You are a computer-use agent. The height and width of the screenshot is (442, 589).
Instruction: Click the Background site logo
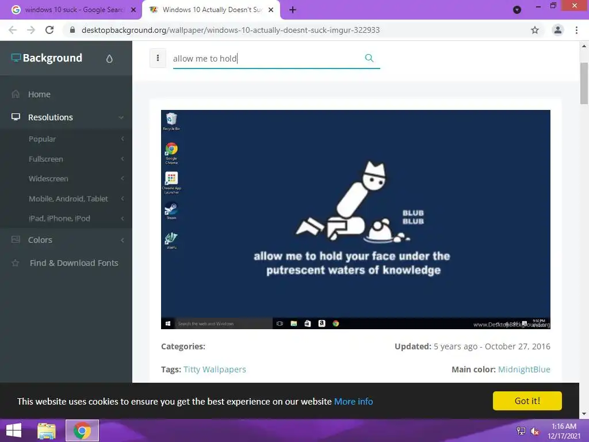click(x=47, y=58)
